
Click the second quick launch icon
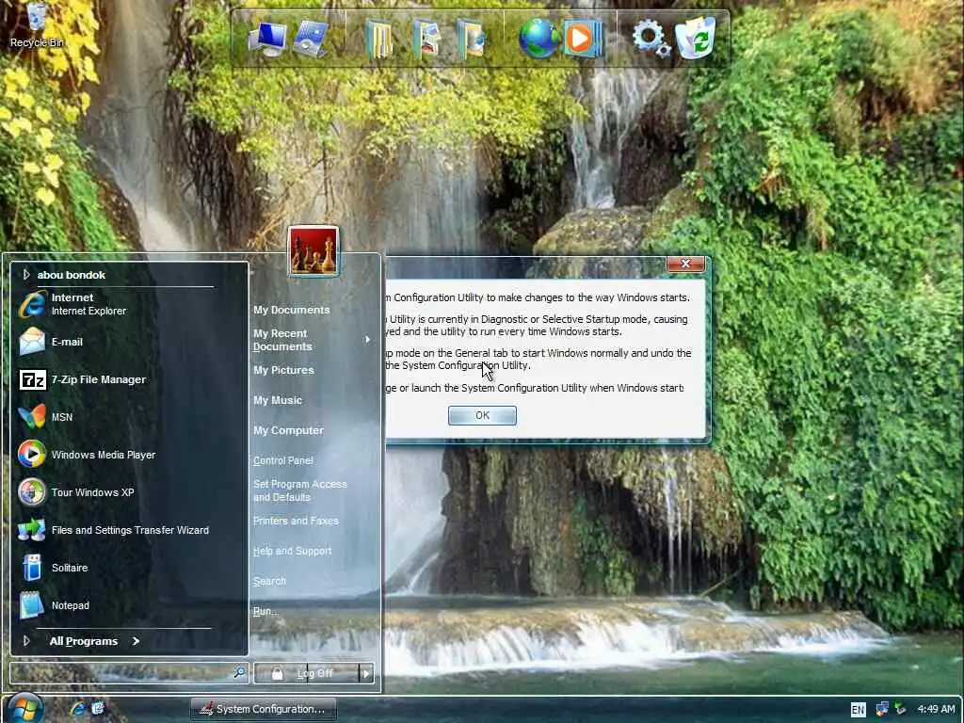(x=98, y=708)
